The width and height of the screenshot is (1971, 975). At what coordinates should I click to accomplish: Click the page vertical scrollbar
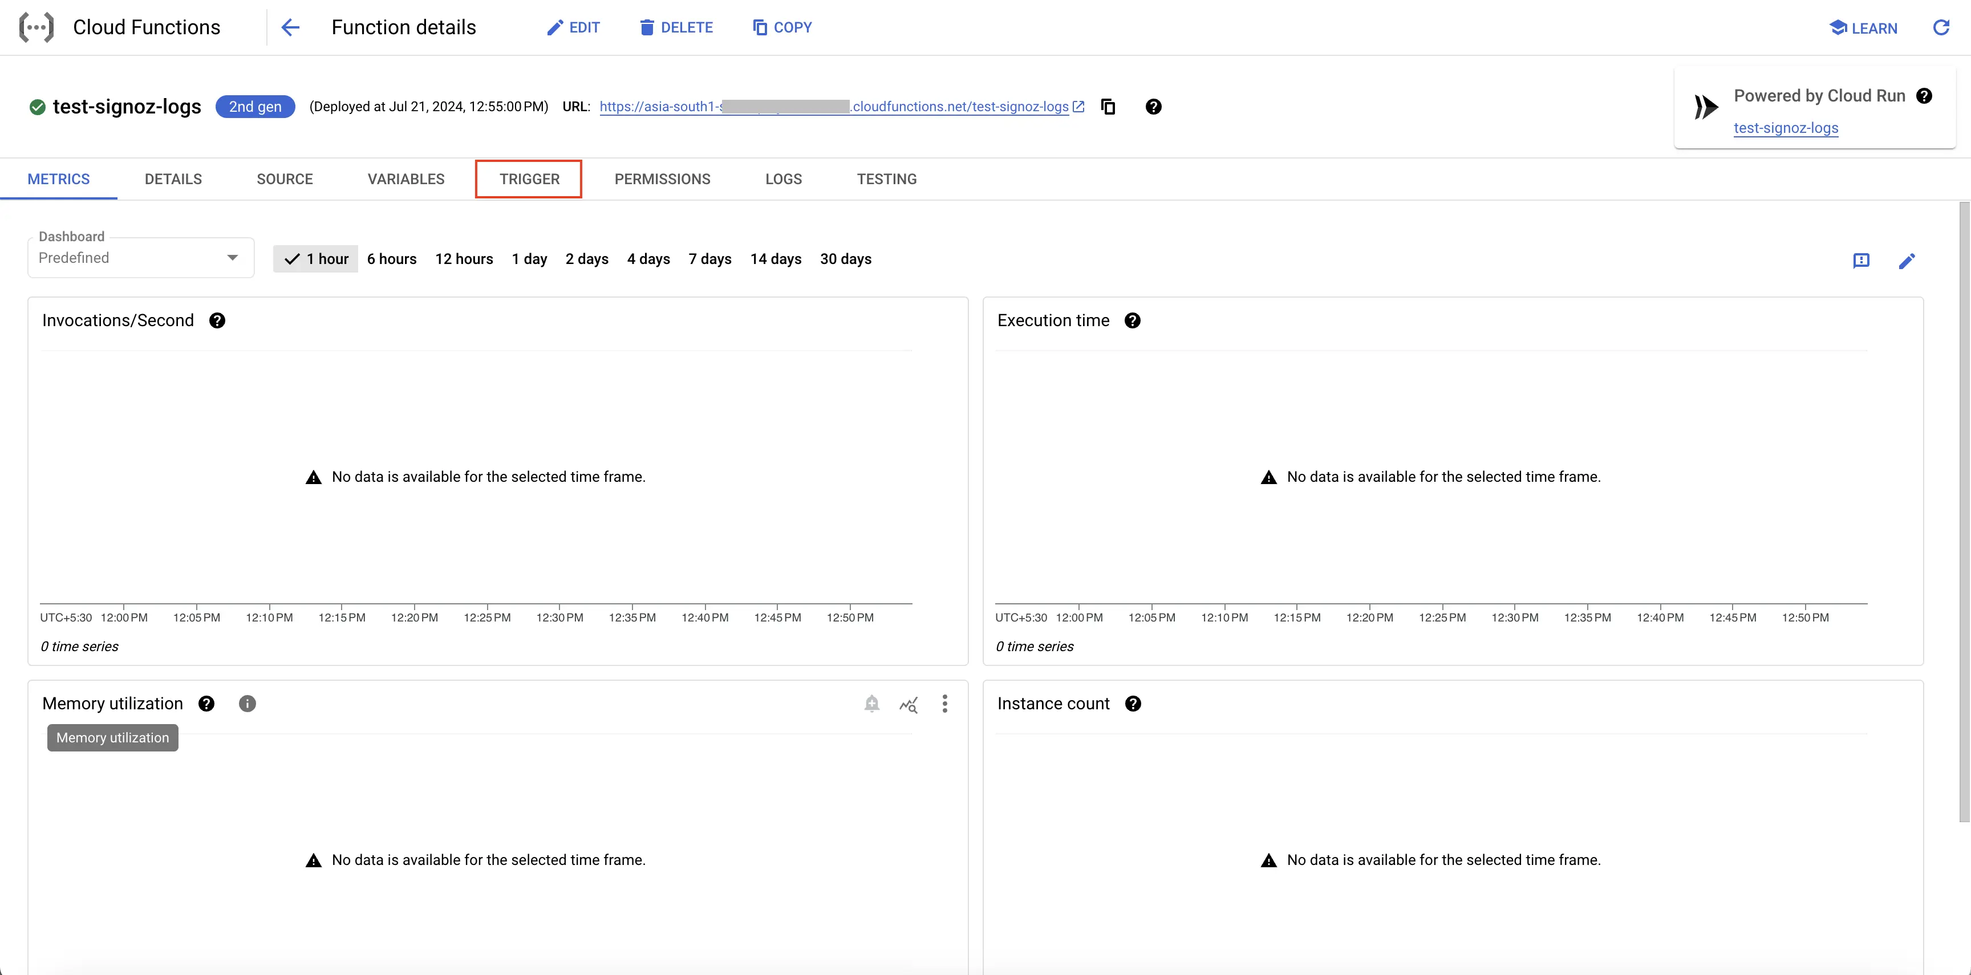[x=1964, y=513]
